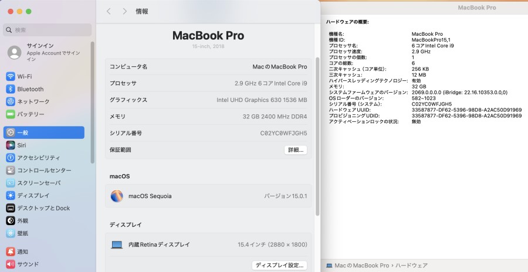Go back with the left chevron
Viewport: 528px width, 272px height.
[109, 11]
